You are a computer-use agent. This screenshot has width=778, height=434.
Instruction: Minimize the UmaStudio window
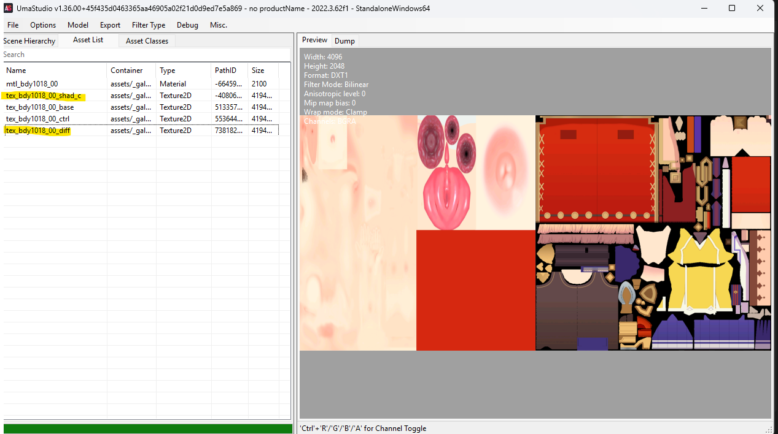[x=704, y=8]
